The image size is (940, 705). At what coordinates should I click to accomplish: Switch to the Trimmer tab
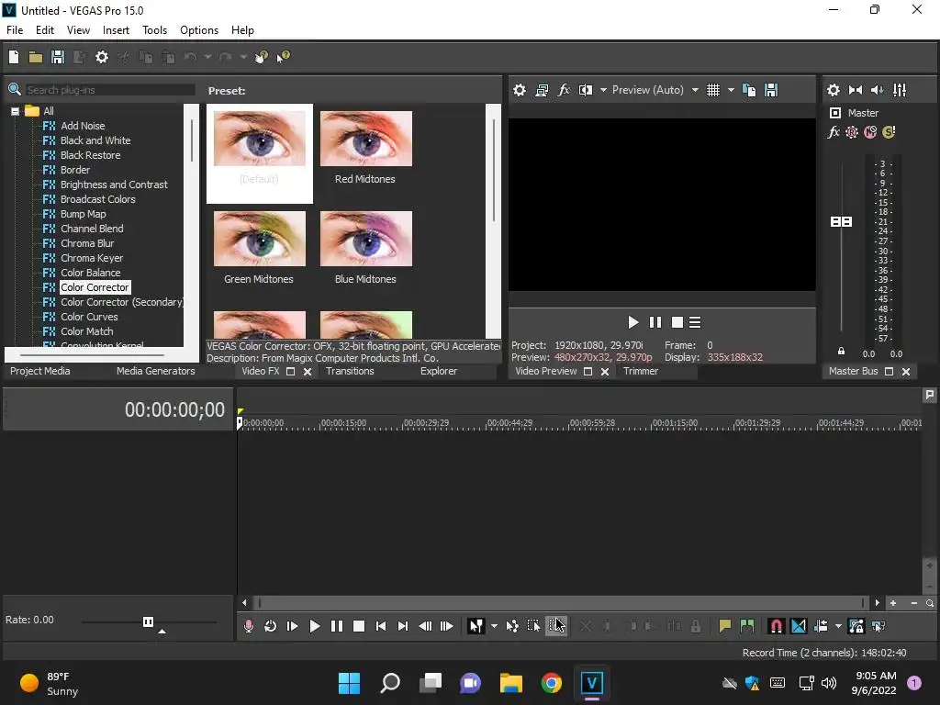pyautogui.click(x=640, y=371)
